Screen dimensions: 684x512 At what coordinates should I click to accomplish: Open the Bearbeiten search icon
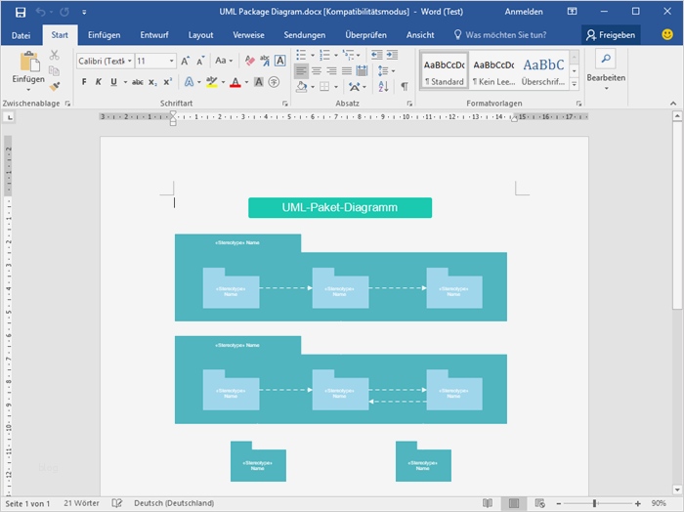coord(606,59)
